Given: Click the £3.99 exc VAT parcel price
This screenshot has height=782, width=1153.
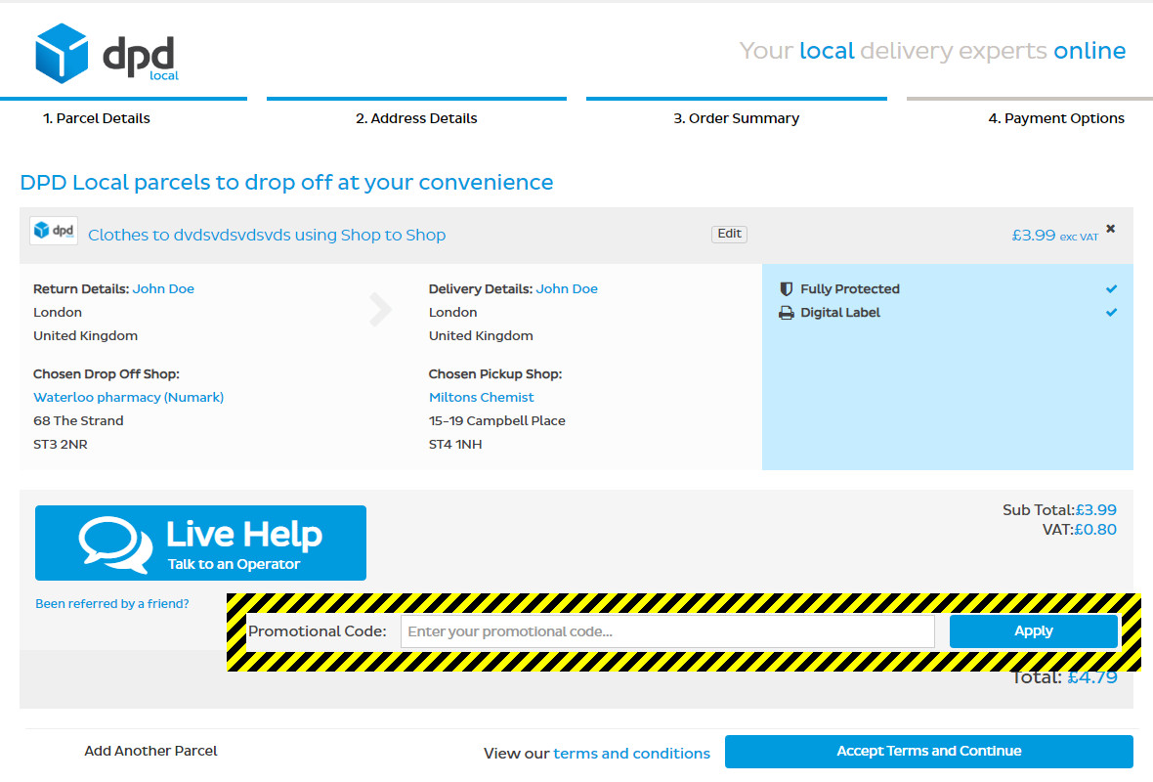Looking at the screenshot, I should click(x=1055, y=236).
